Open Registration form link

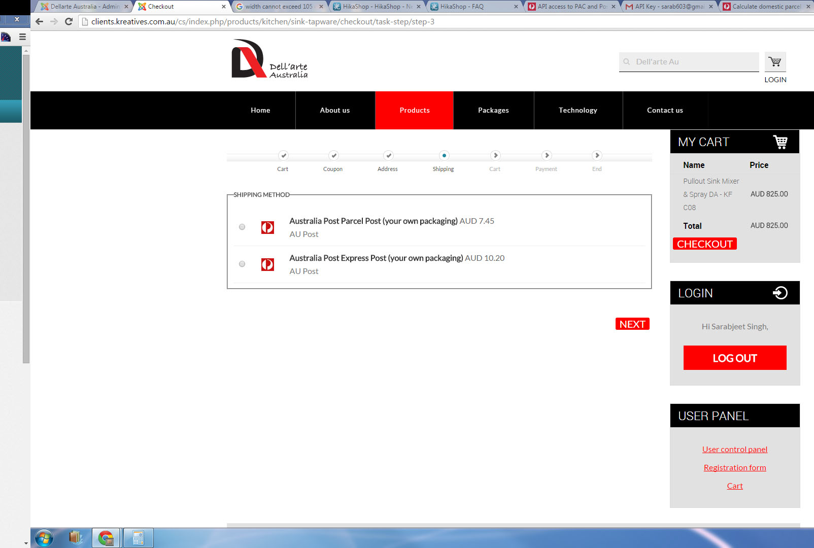click(735, 467)
